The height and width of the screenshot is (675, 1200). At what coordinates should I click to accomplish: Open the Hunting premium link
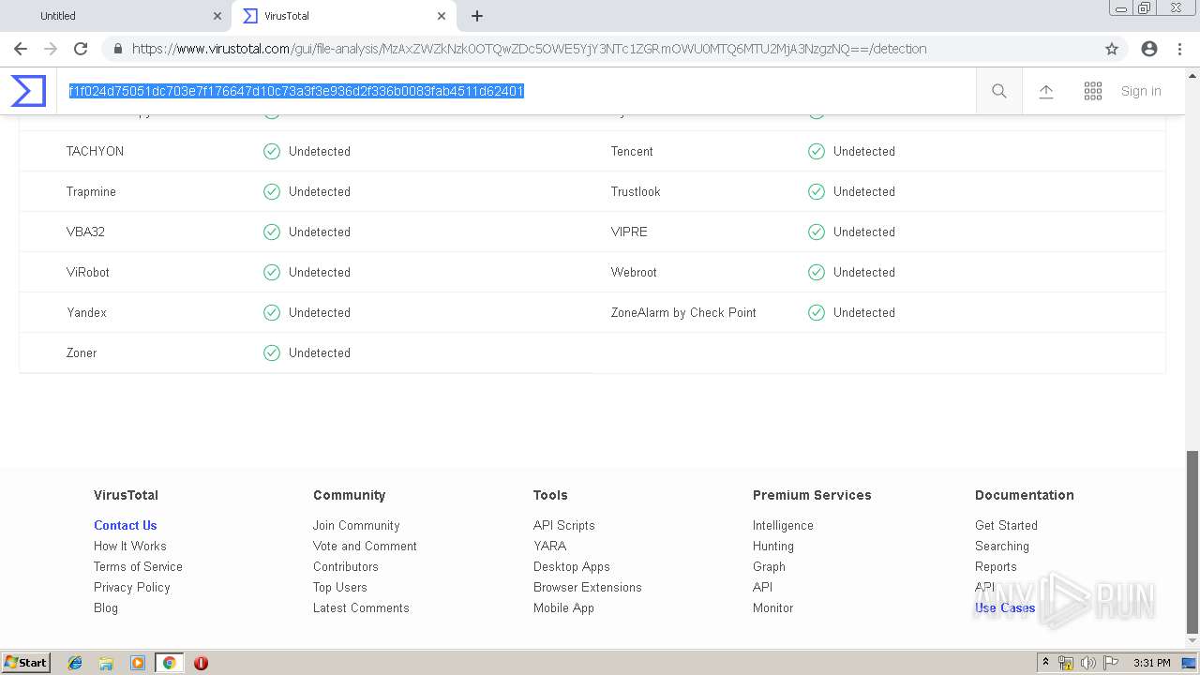773,546
